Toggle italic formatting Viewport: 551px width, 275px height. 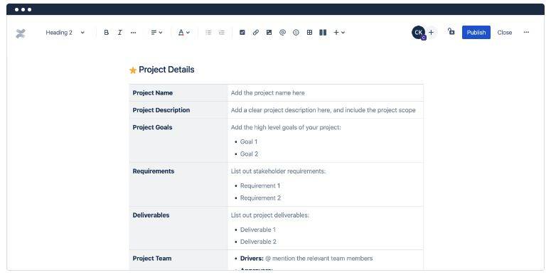pyautogui.click(x=120, y=32)
